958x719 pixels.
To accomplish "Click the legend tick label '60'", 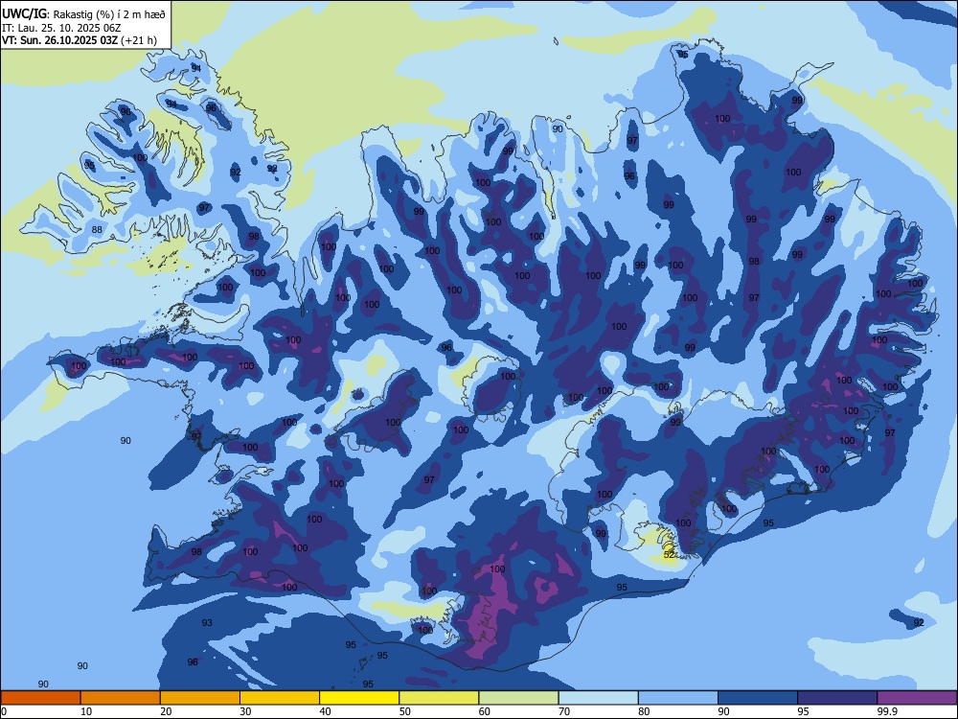I will tap(485, 711).
